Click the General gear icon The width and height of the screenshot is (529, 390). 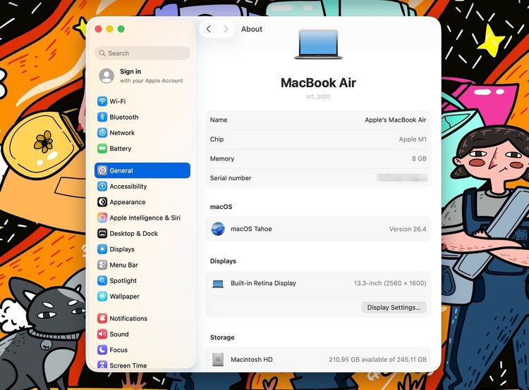[102, 170]
